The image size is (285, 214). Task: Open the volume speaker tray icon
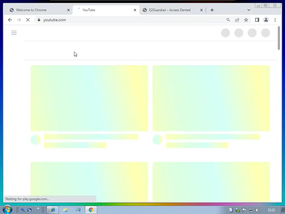tap(257, 210)
